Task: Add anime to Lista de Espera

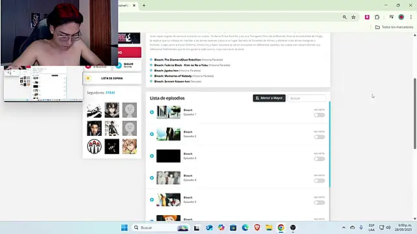Action: pyautogui.click(x=112, y=79)
